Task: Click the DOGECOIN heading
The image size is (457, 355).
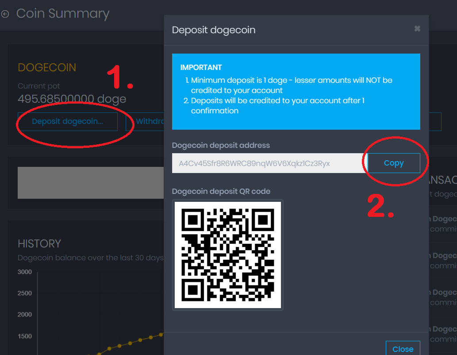Action: tap(47, 67)
